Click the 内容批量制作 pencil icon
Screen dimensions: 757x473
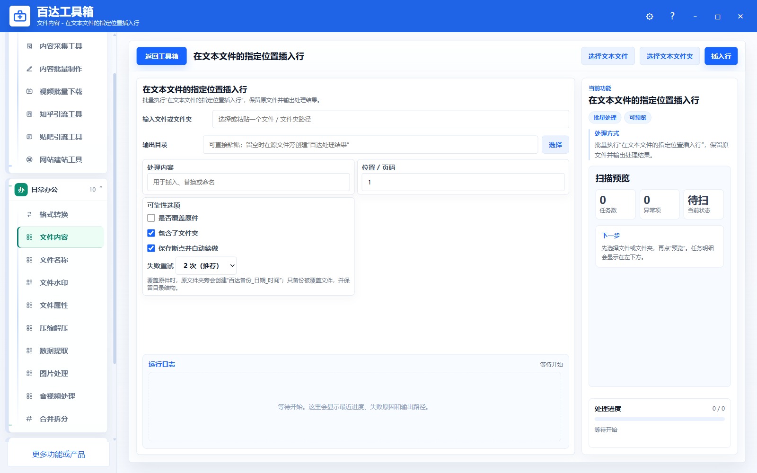(x=29, y=69)
